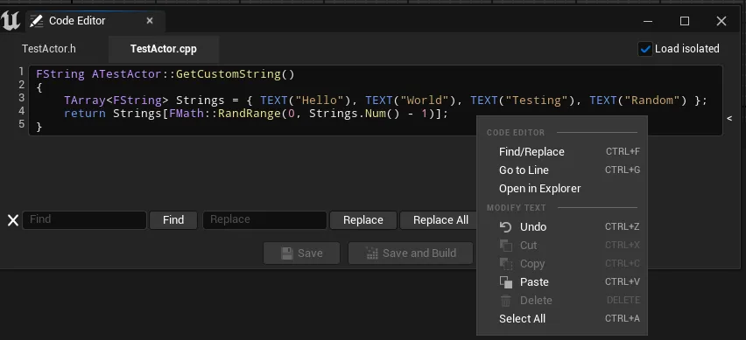Click the "World" string literal

pos(425,101)
